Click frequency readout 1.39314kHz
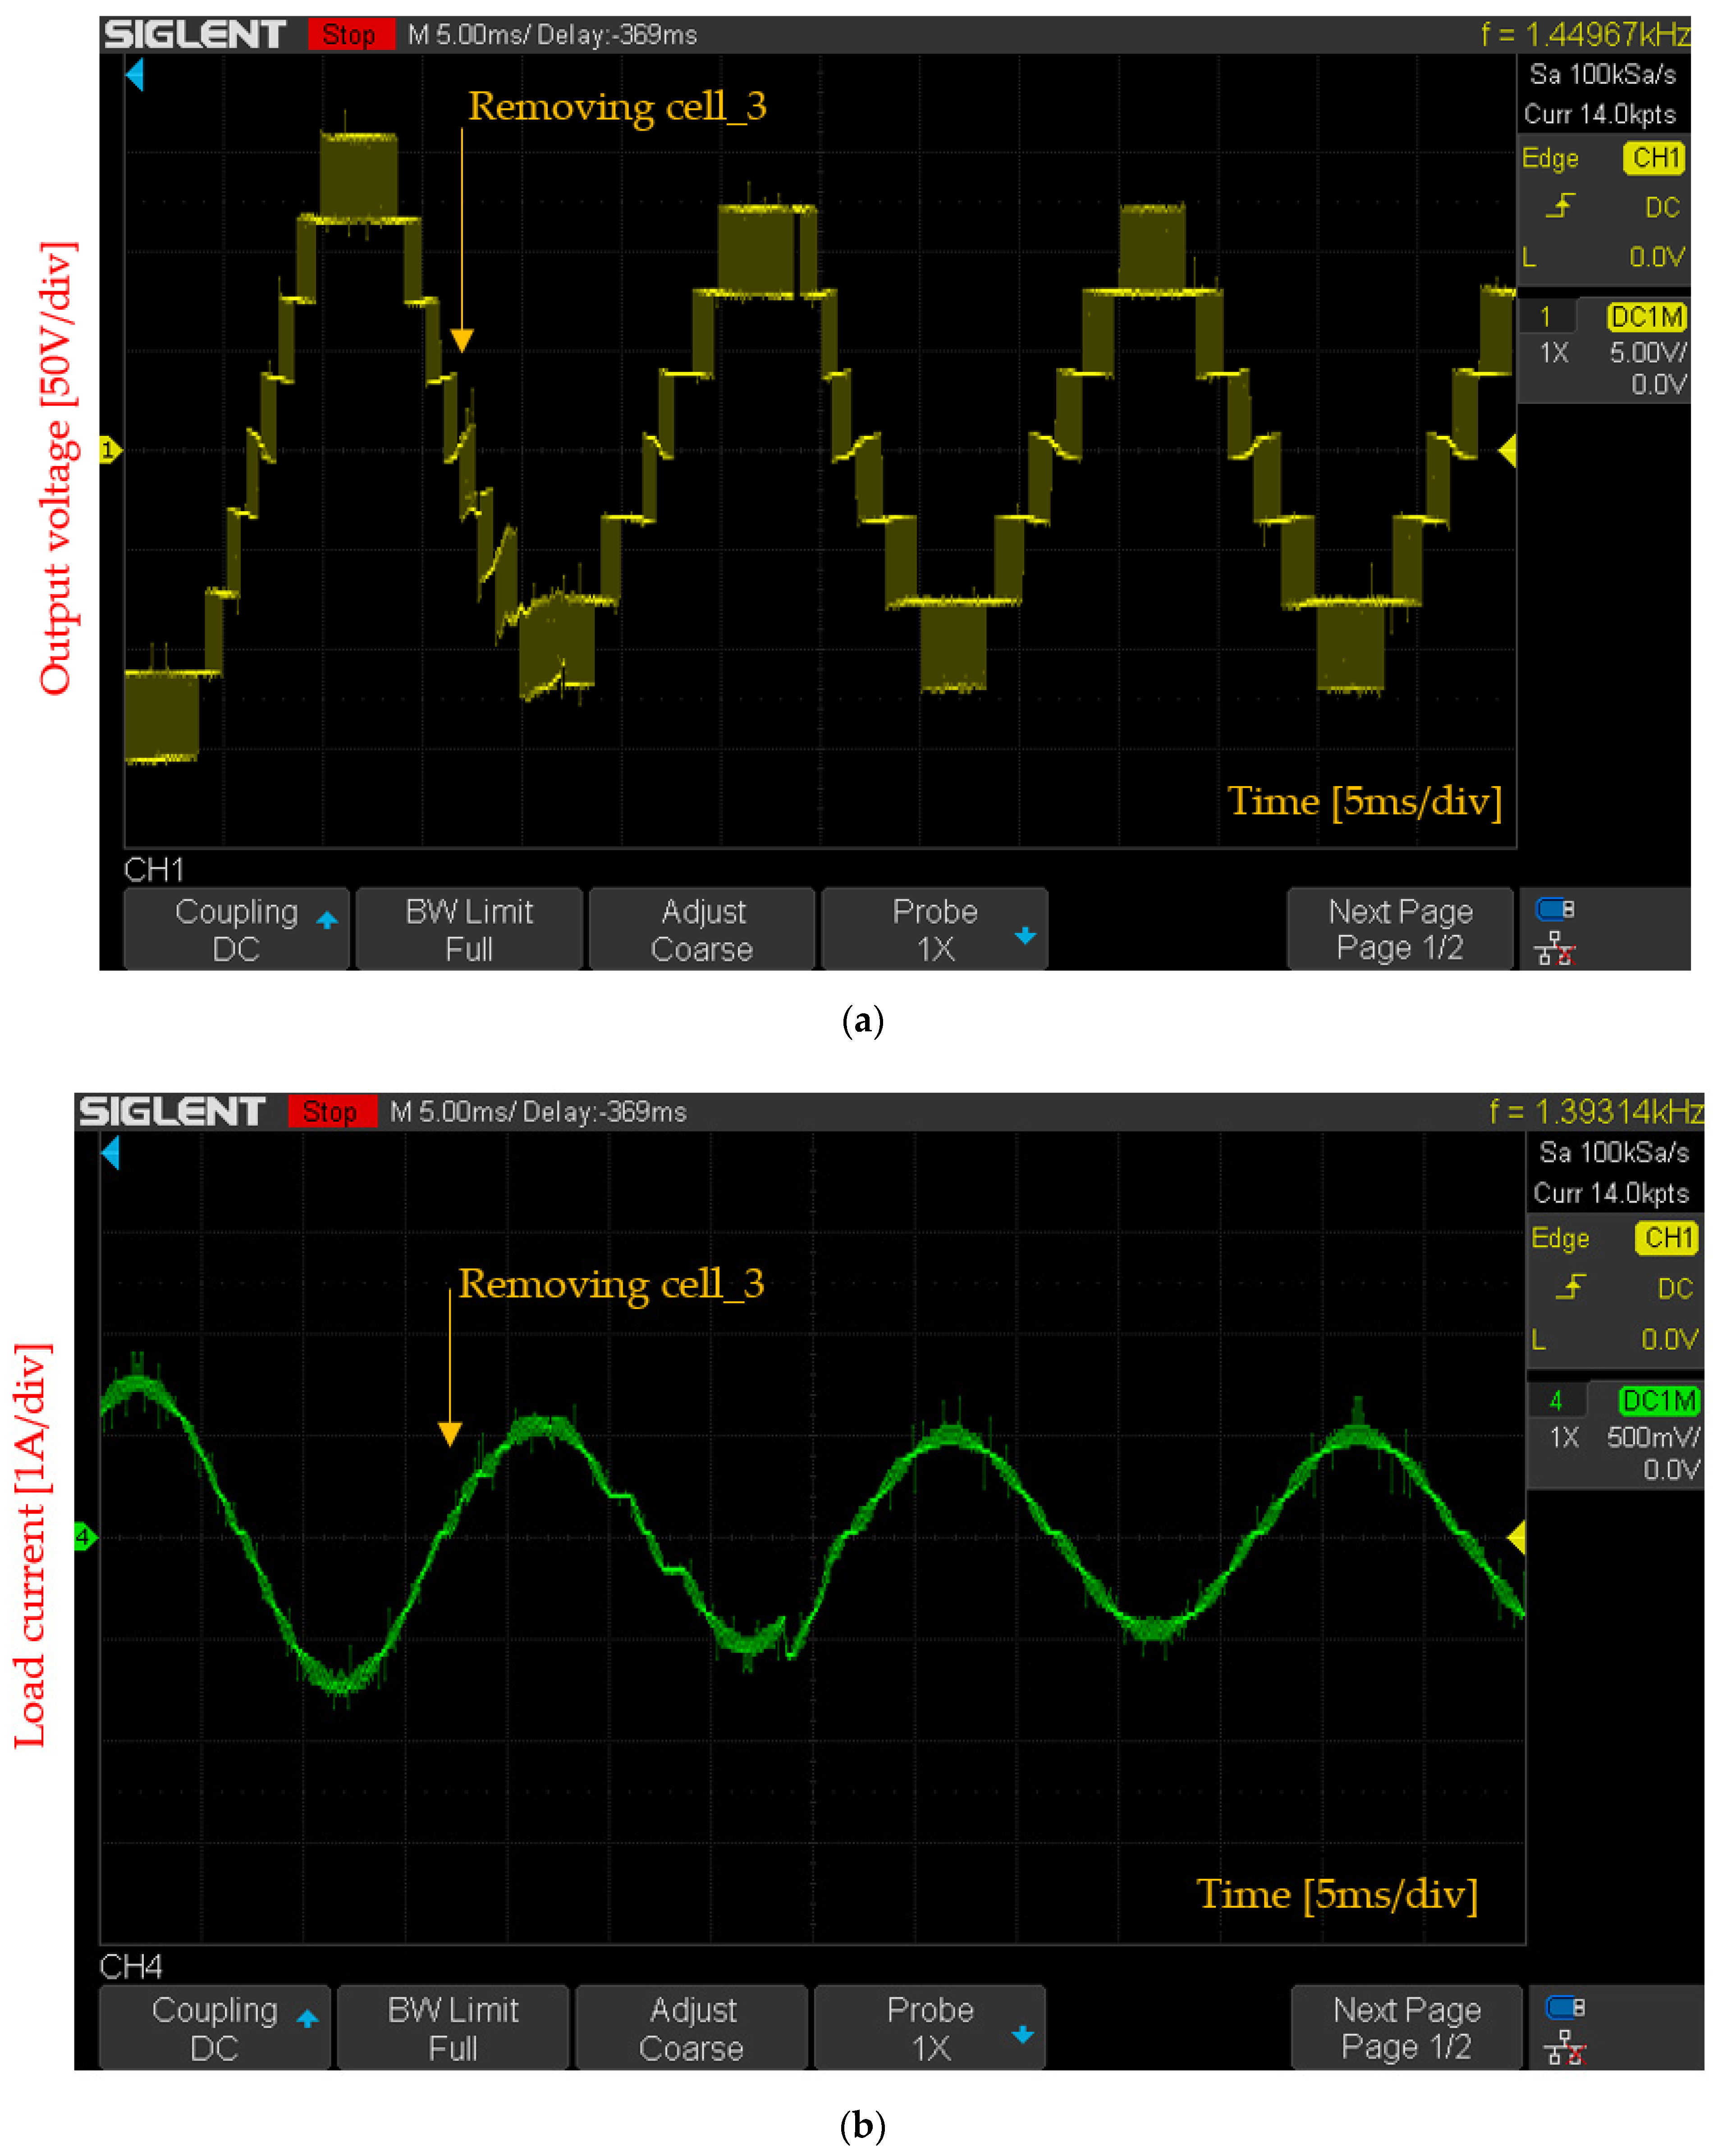 pos(1597,1112)
